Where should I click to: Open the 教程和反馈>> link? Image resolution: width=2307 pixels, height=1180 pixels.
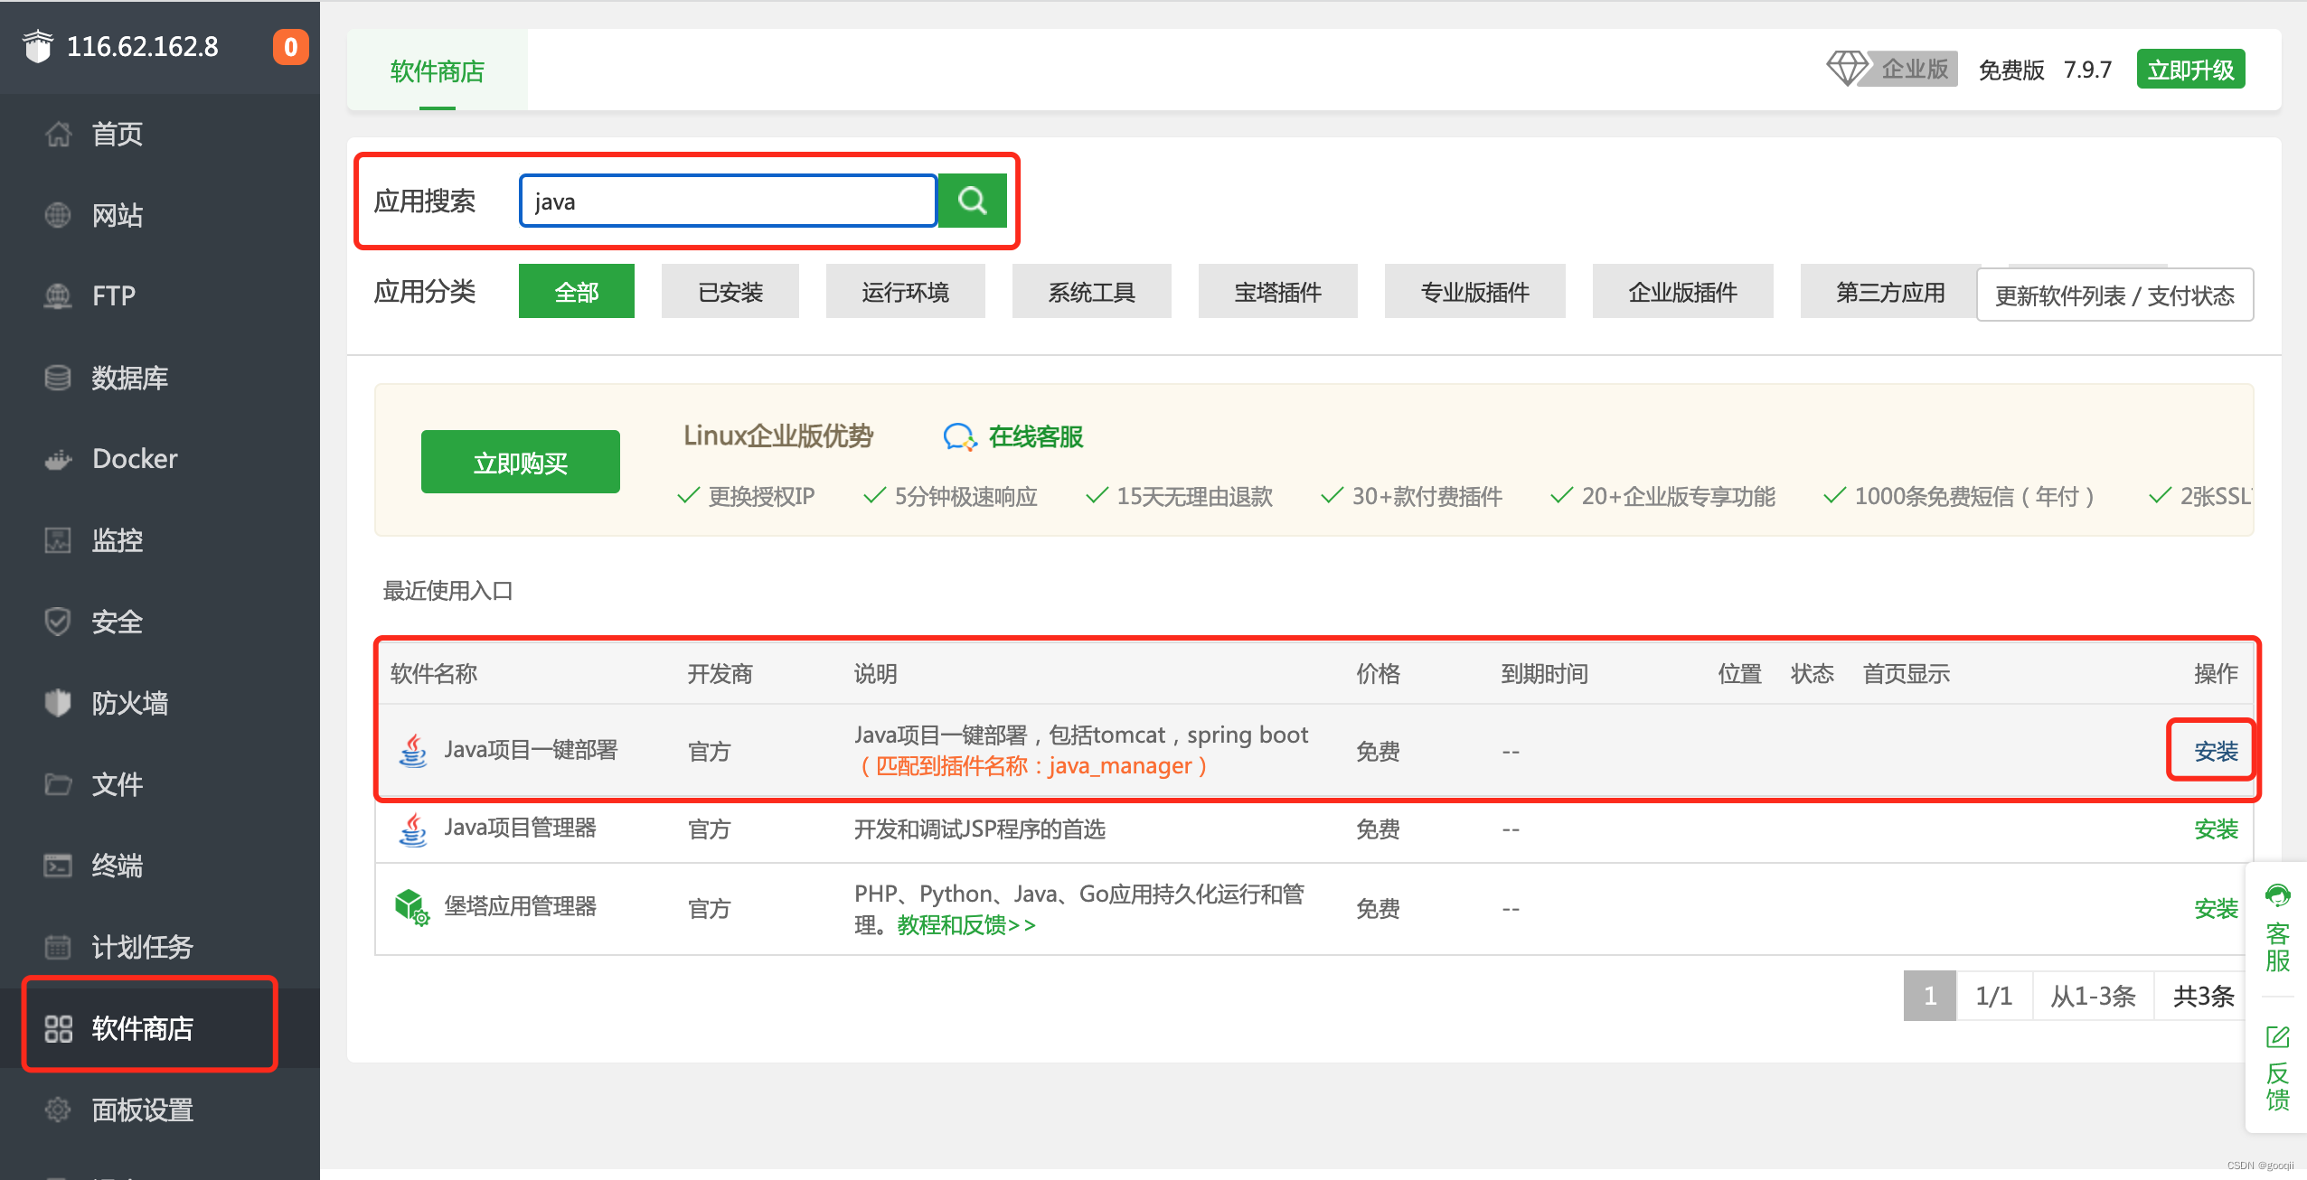[x=966, y=924]
